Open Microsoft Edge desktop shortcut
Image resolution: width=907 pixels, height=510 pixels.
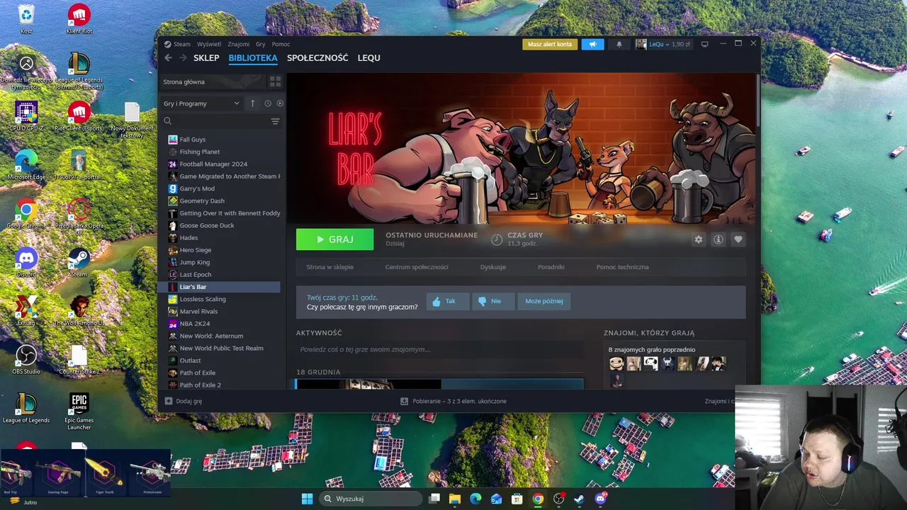pos(26,166)
